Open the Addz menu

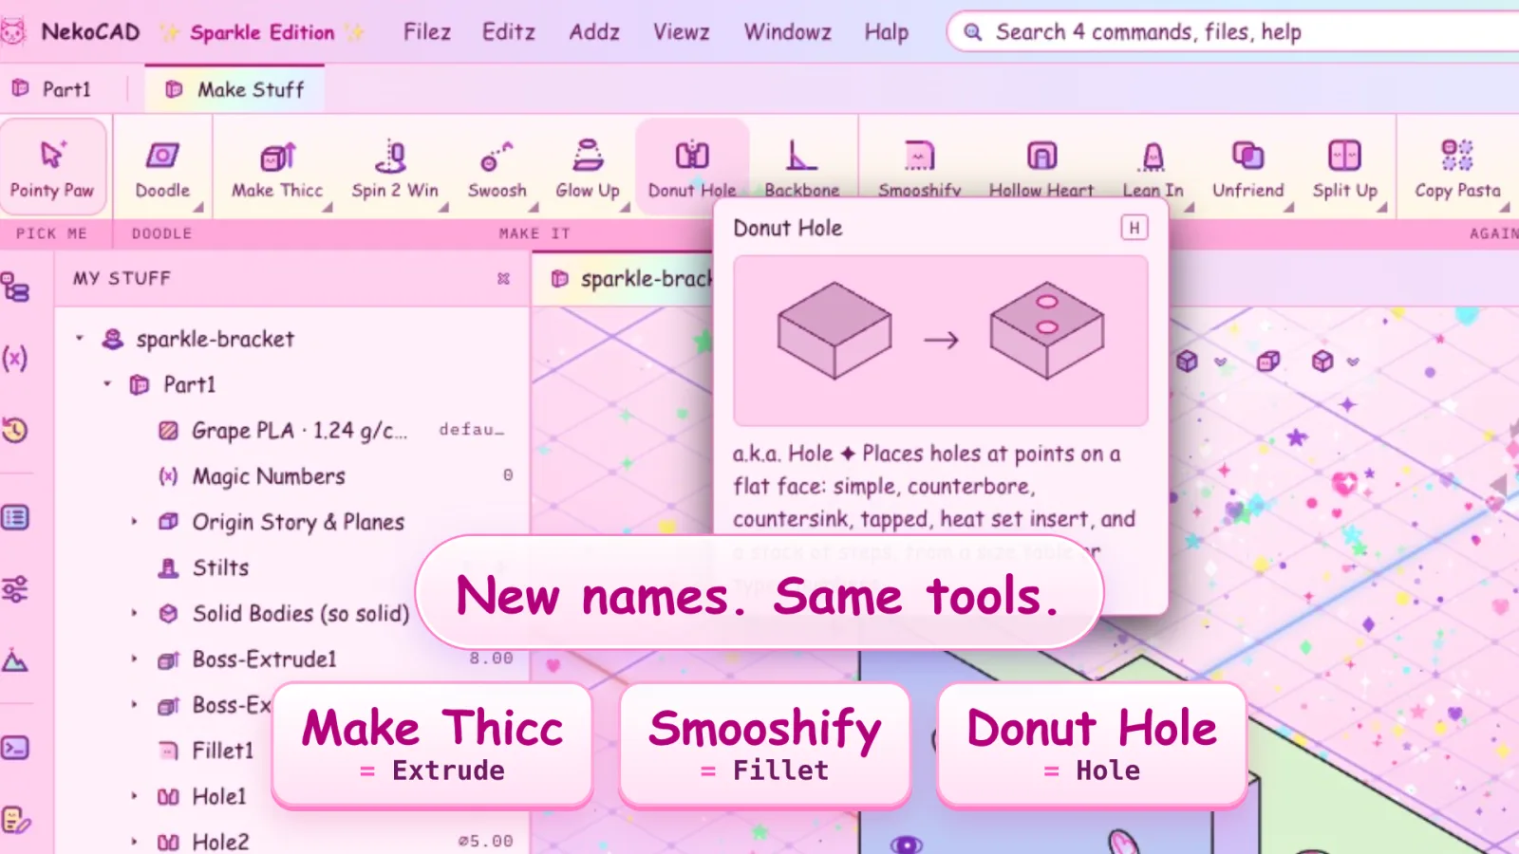pyautogui.click(x=594, y=32)
